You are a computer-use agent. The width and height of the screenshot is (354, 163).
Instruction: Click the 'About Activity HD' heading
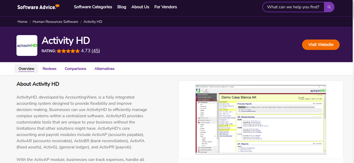[x=38, y=84]
